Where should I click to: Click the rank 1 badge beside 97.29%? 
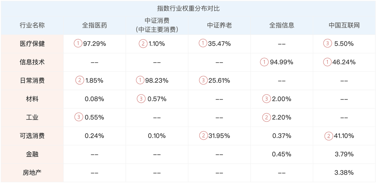coord(78,44)
